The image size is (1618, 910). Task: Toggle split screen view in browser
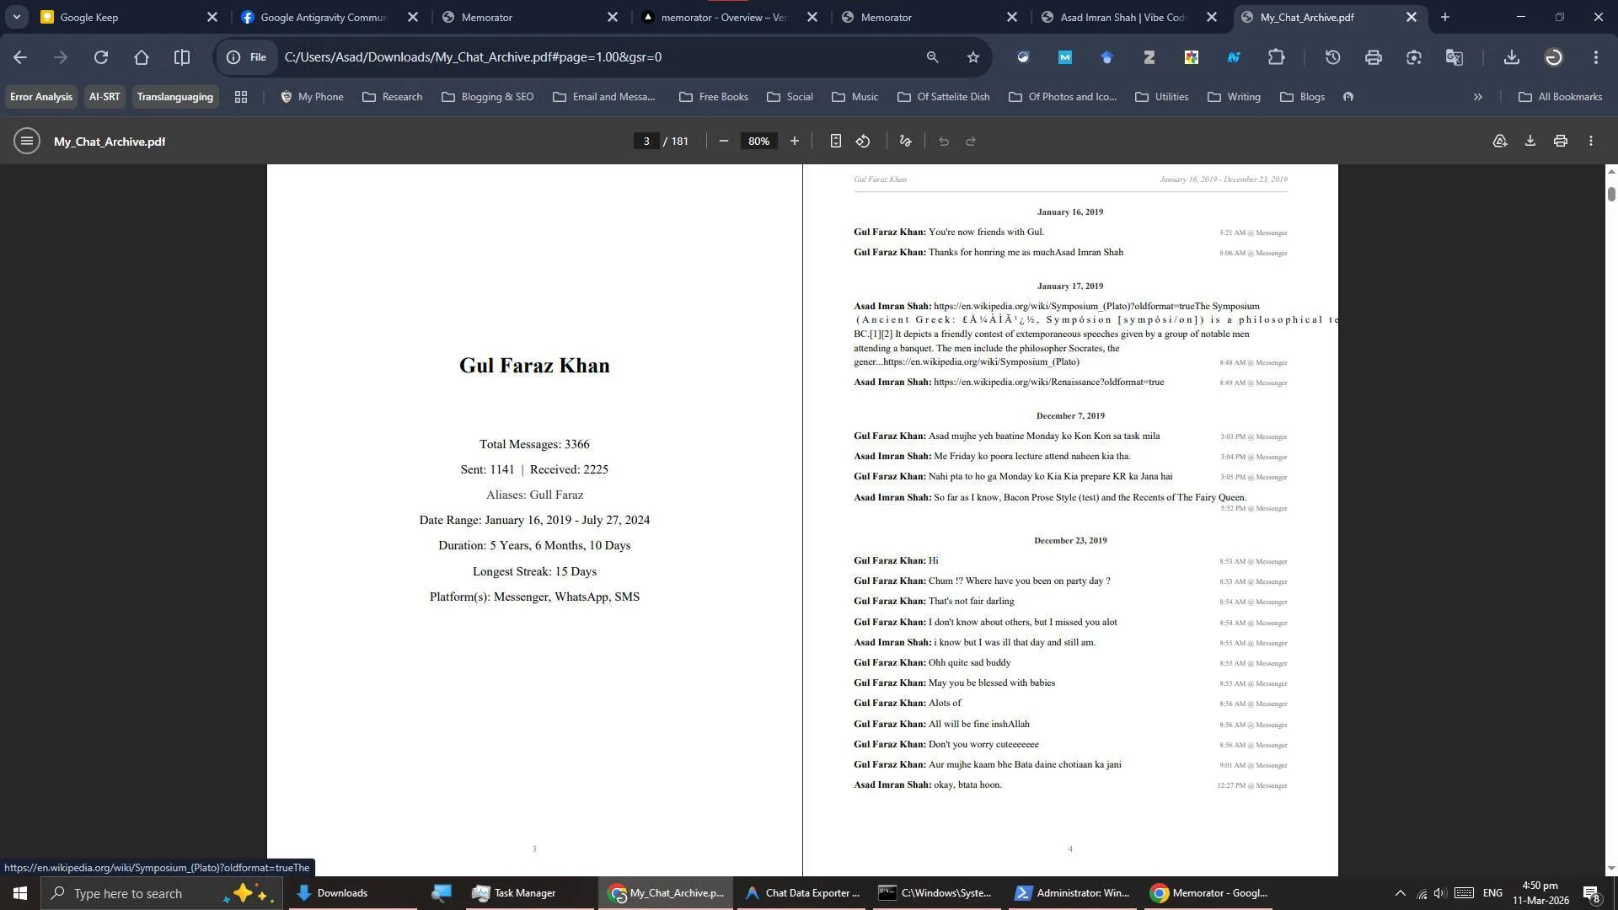(x=181, y=57)
